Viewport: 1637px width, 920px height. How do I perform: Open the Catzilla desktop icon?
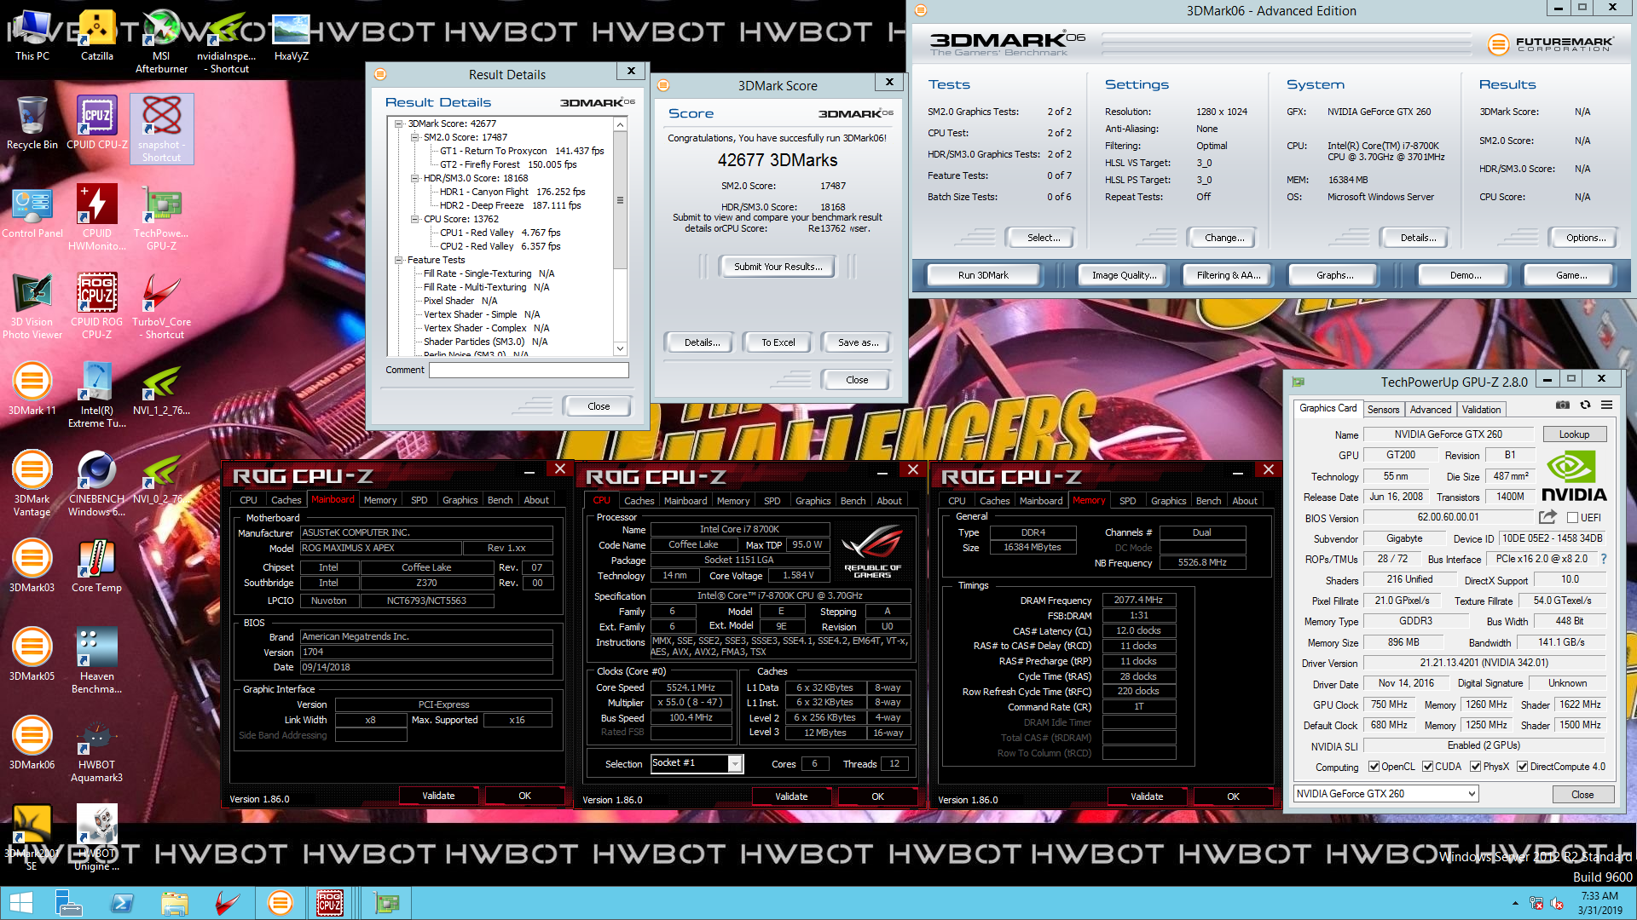[x=97, y=36]
